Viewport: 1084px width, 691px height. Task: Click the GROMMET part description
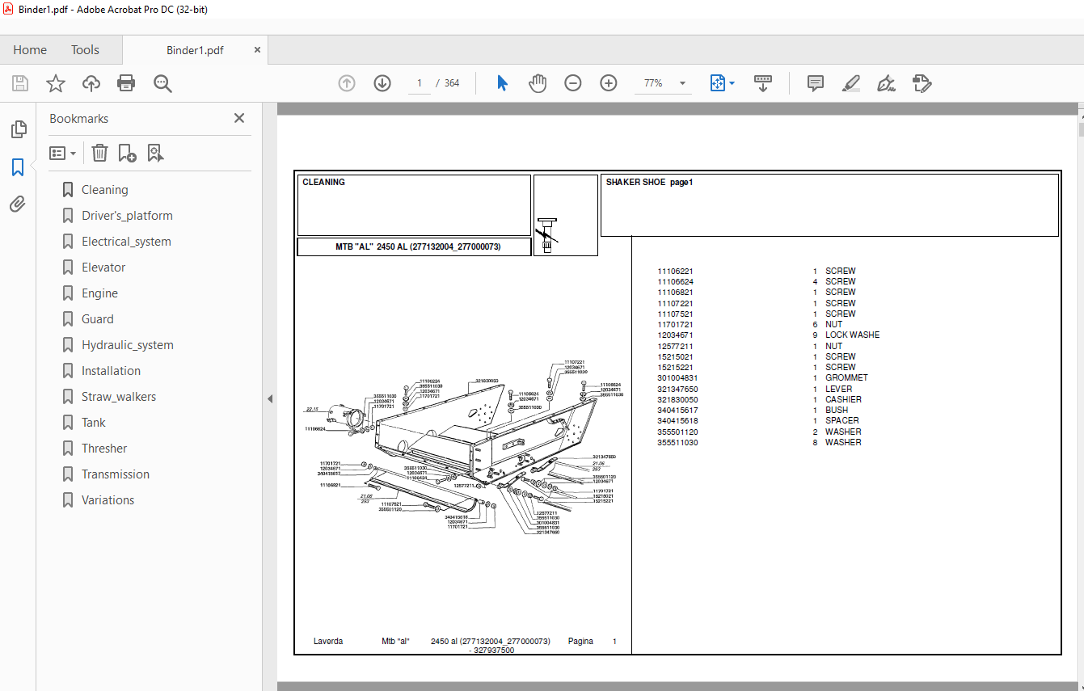pyautogui.click(x=846, y=378)
